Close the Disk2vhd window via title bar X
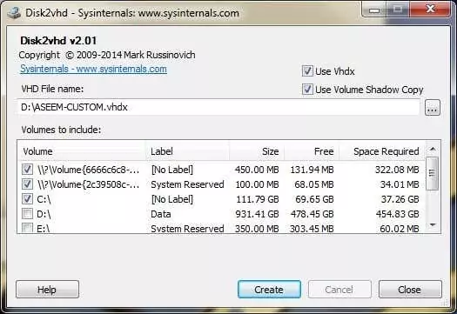This screenshot has height=314, width=457. (430, 10)
